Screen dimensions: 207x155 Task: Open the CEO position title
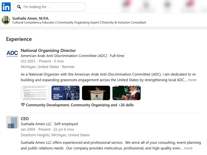(25, 119)
